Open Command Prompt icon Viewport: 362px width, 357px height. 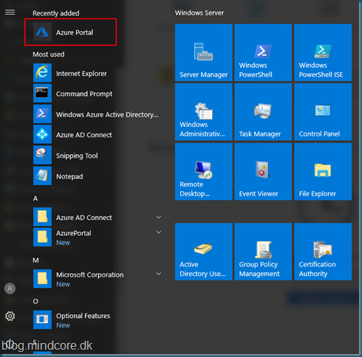pos(42,93)
